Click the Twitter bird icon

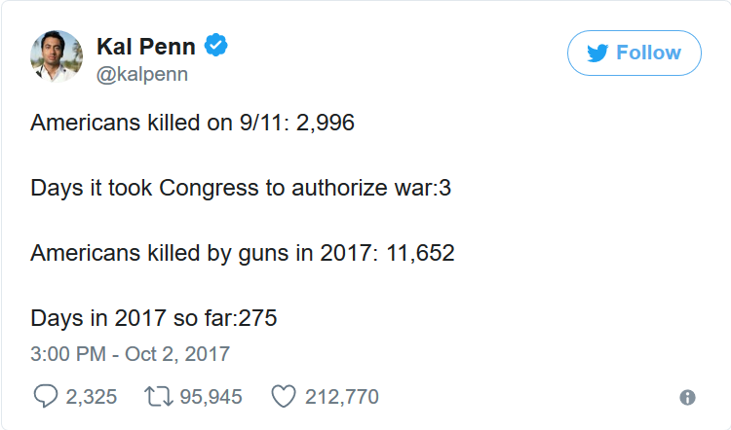(597, 54)
